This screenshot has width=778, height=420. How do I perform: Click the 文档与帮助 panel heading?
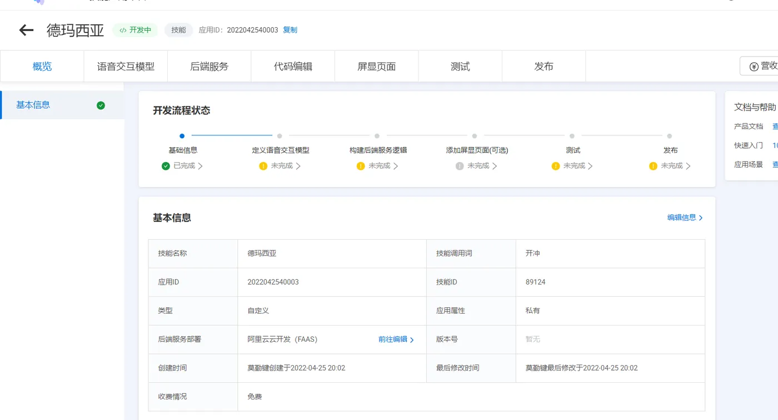755,107
